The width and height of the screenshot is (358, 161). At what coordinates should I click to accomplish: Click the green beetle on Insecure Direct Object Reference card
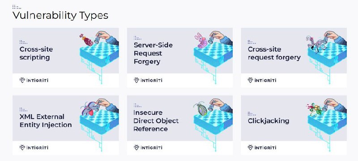pos(201,109)
